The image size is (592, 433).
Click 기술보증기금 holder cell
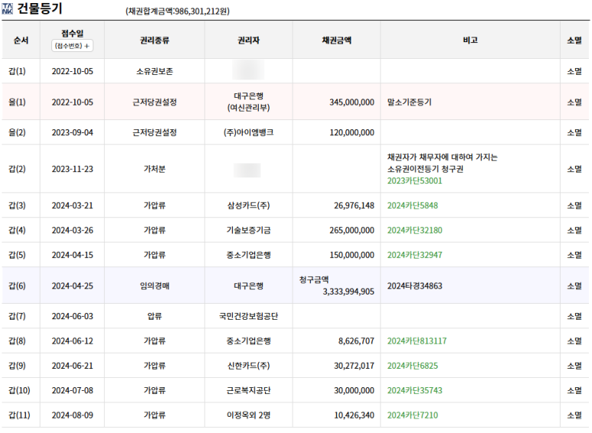pos(248,230)
